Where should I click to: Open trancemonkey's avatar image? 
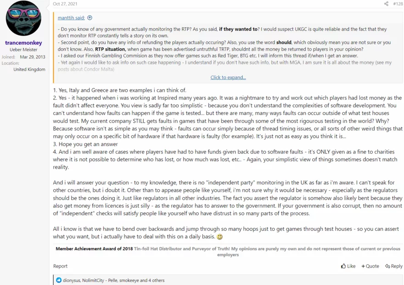23,18
